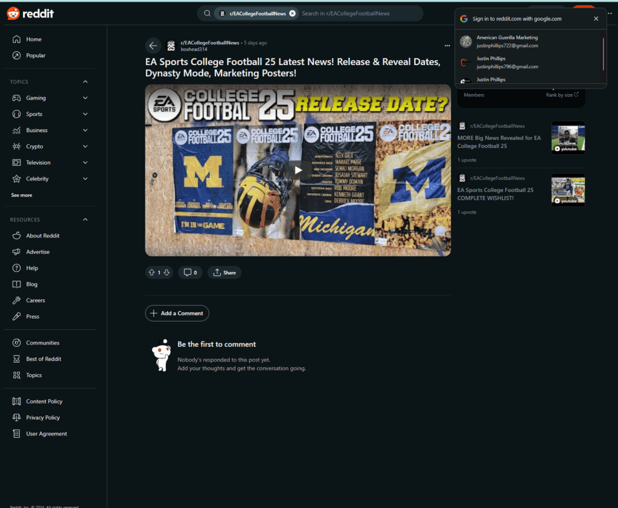The image size is (618, 508).
Task: Open Home from the sidebar
Action: (x=34, y=39)
